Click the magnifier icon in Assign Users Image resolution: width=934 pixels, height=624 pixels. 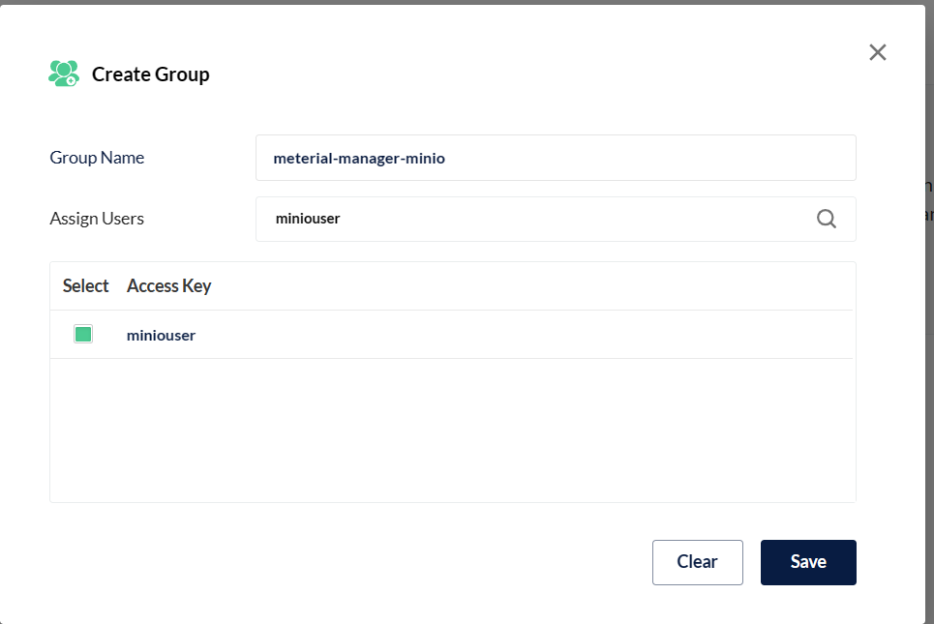(827, 219)
